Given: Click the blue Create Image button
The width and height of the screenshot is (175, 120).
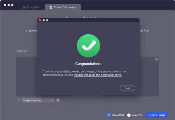Looking at the screenshot, I should coord(157,115).
